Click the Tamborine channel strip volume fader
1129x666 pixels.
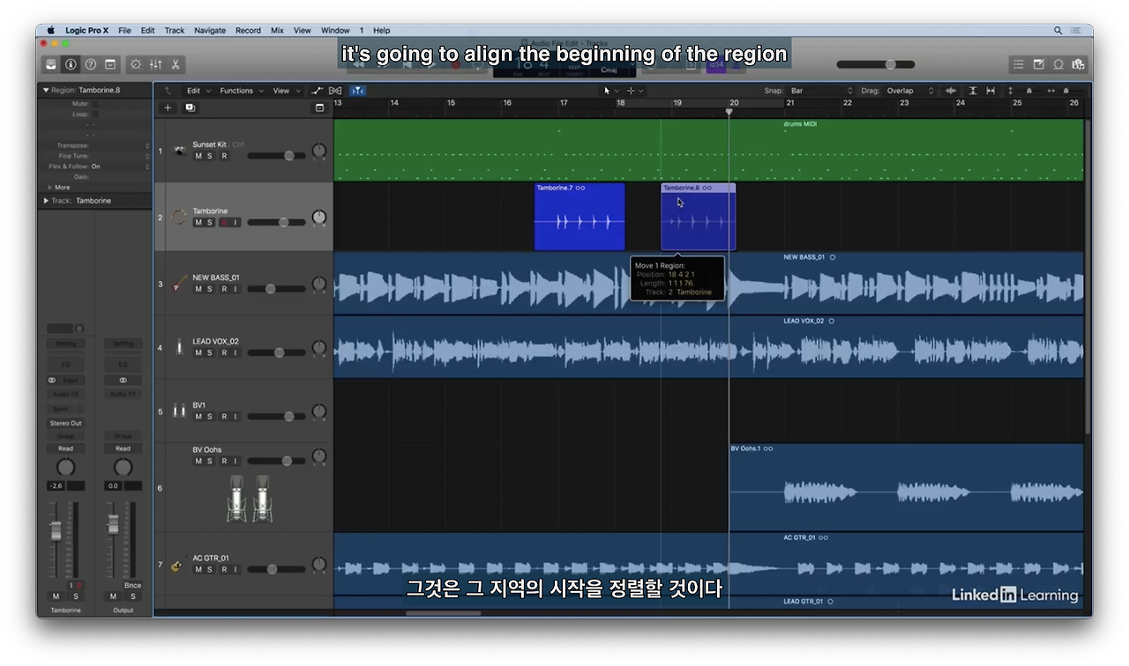tap(56, 530)
